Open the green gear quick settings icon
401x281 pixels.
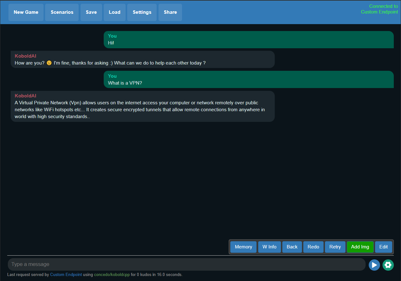[x=388, y=265]
